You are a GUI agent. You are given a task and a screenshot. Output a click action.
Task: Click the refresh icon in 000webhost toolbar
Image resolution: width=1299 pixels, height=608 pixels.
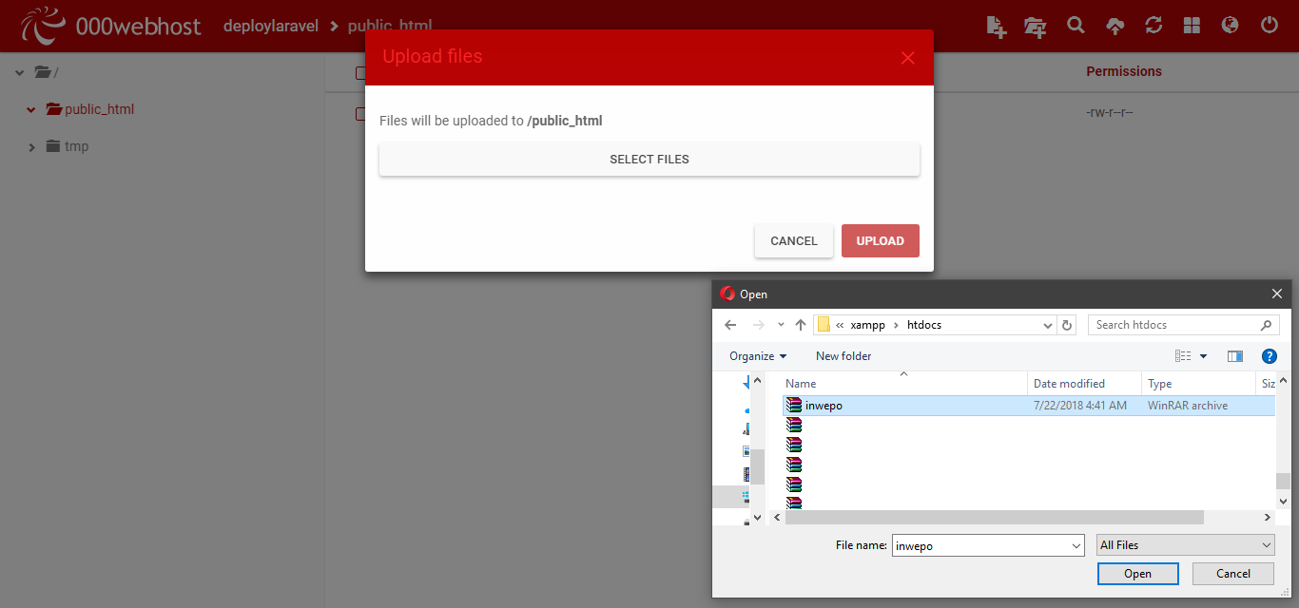[x=1154, y=26]
